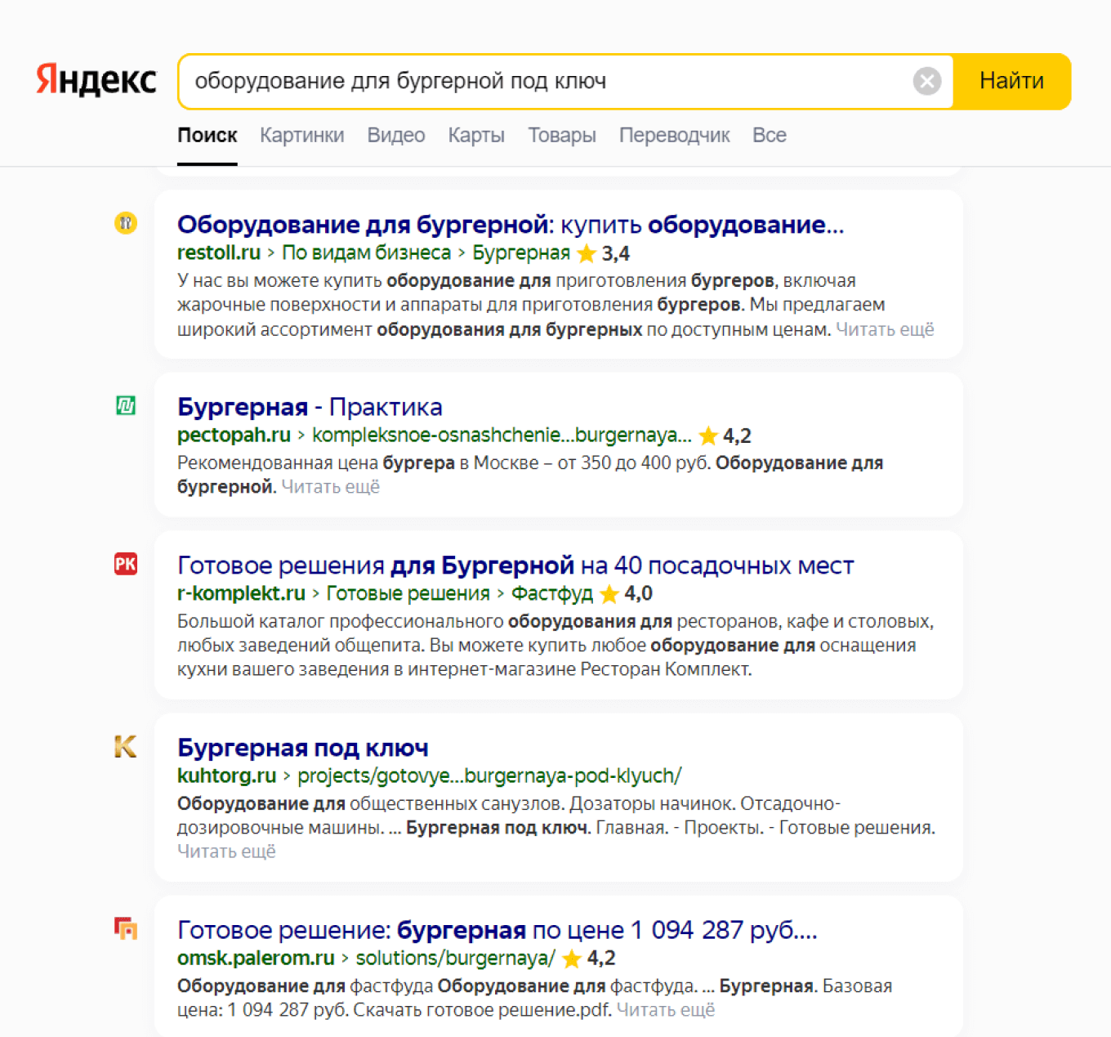Click the 4,2 rating of omsk.palerom.ru
The height and width of the screenshot is (1037, 1111).
click(602, 958)
